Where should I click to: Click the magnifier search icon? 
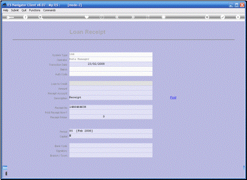(x=41, y=17)
